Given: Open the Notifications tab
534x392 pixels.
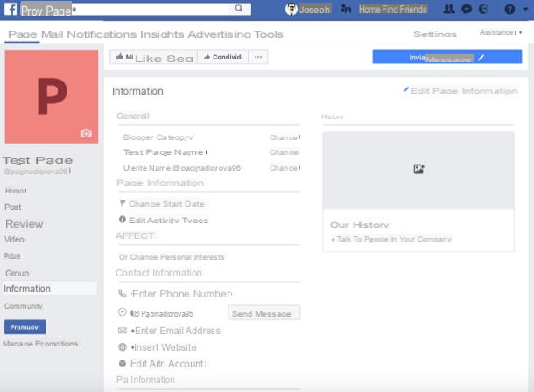Looking at the screenshot, I should click(x=102, y=34).
